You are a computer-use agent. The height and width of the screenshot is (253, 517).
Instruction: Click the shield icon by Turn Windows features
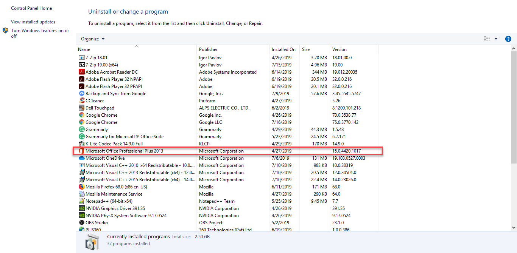pyautogui.click(x=5, y=31)
